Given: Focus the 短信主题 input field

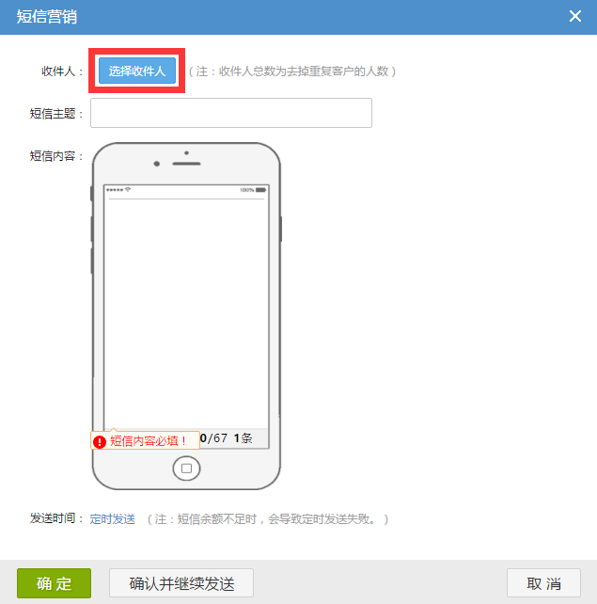Looking at the screenshot, I should [231, 113].
